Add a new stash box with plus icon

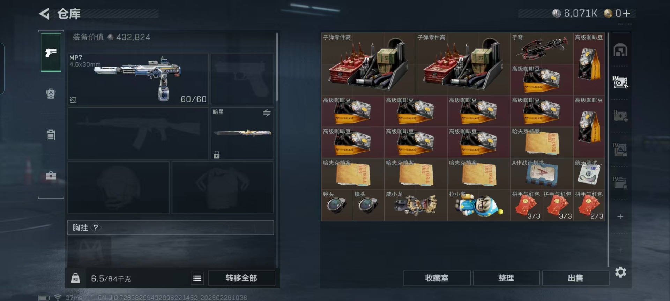pos(620,217)
